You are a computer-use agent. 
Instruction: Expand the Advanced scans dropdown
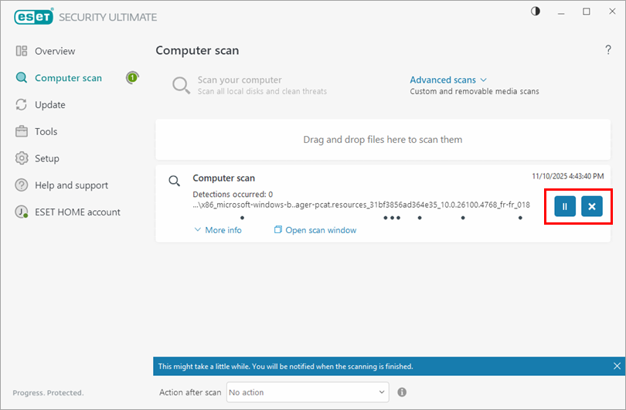448,80
